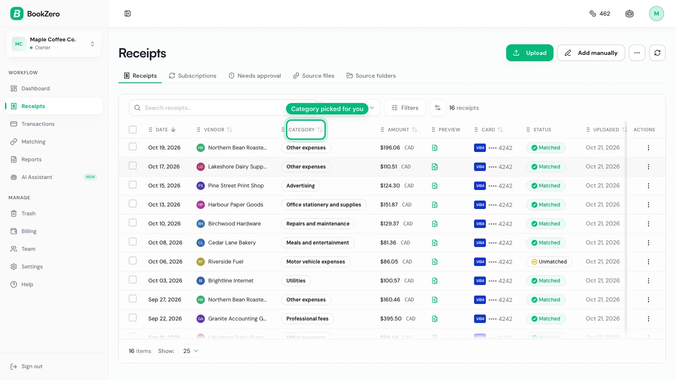Open the more options ellipsis button

click(x=637, y=53)
